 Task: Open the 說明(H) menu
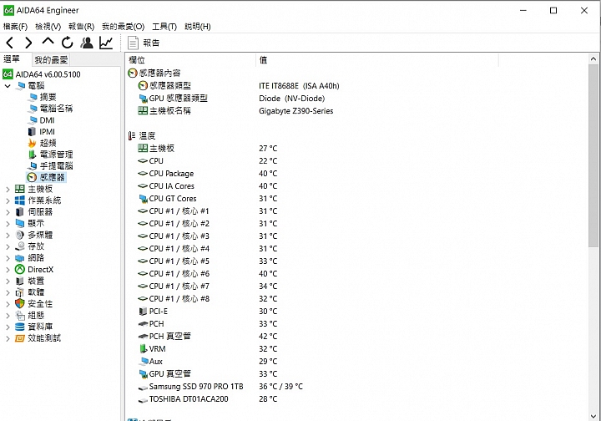tap(198, 27)
